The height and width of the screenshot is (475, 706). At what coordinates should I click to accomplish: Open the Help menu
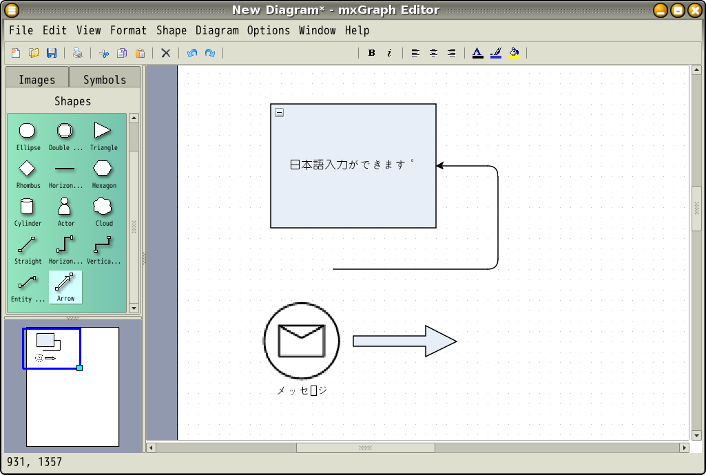pyautogui.click(x=357, y=30)
